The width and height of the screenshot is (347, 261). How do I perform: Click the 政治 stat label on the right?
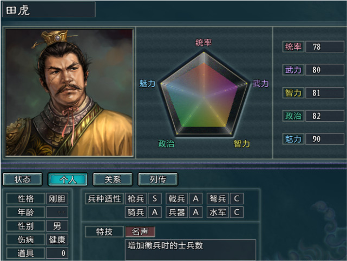pos(293,116)
